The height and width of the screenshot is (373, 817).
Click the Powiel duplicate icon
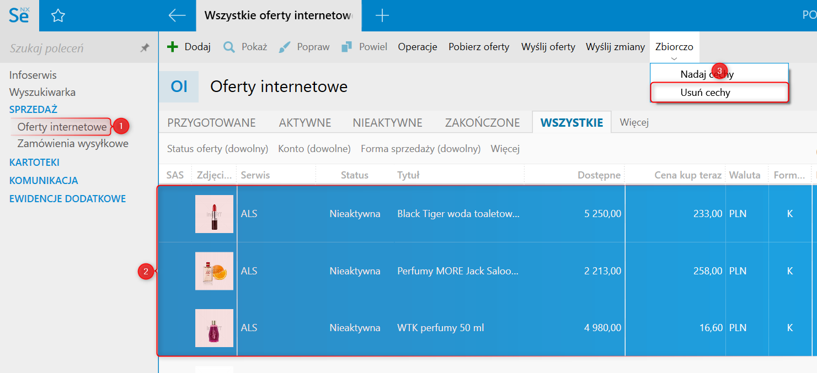tap(347, 47)
